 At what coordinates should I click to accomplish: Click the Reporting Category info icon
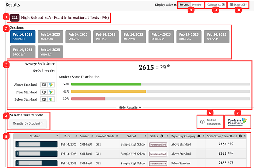tap(199, 136)
